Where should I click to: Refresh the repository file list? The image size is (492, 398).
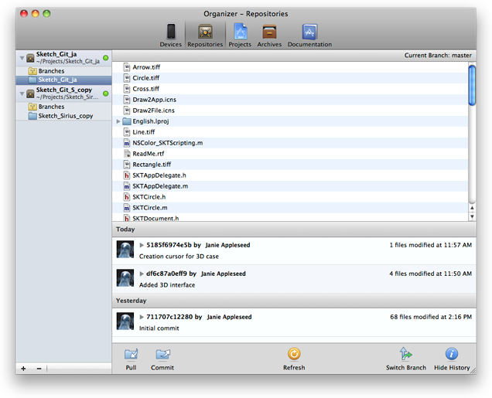tap(294, 354)
